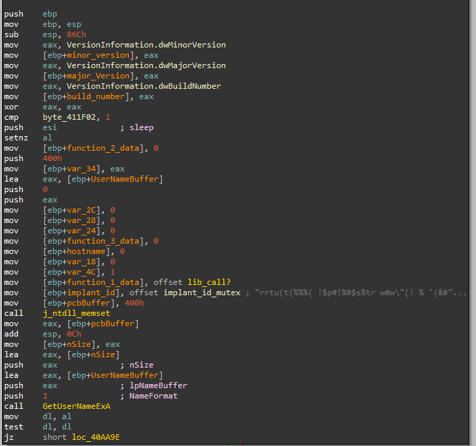
Task: Click the hostname variable
Action: 86,251
